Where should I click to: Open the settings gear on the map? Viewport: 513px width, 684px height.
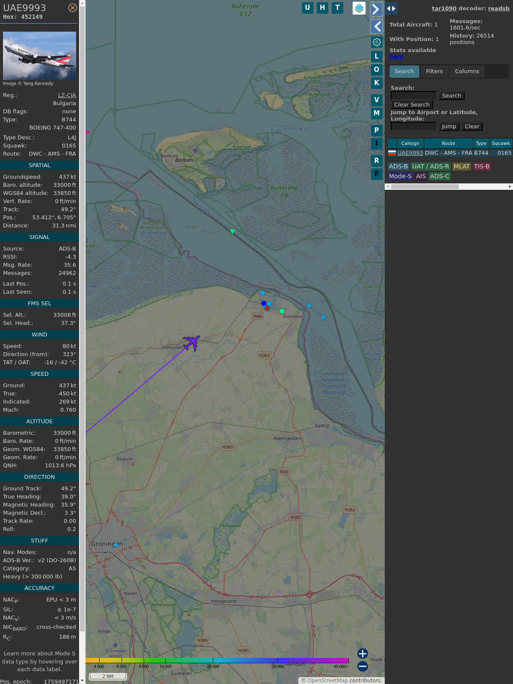click(x=377, y=42)
